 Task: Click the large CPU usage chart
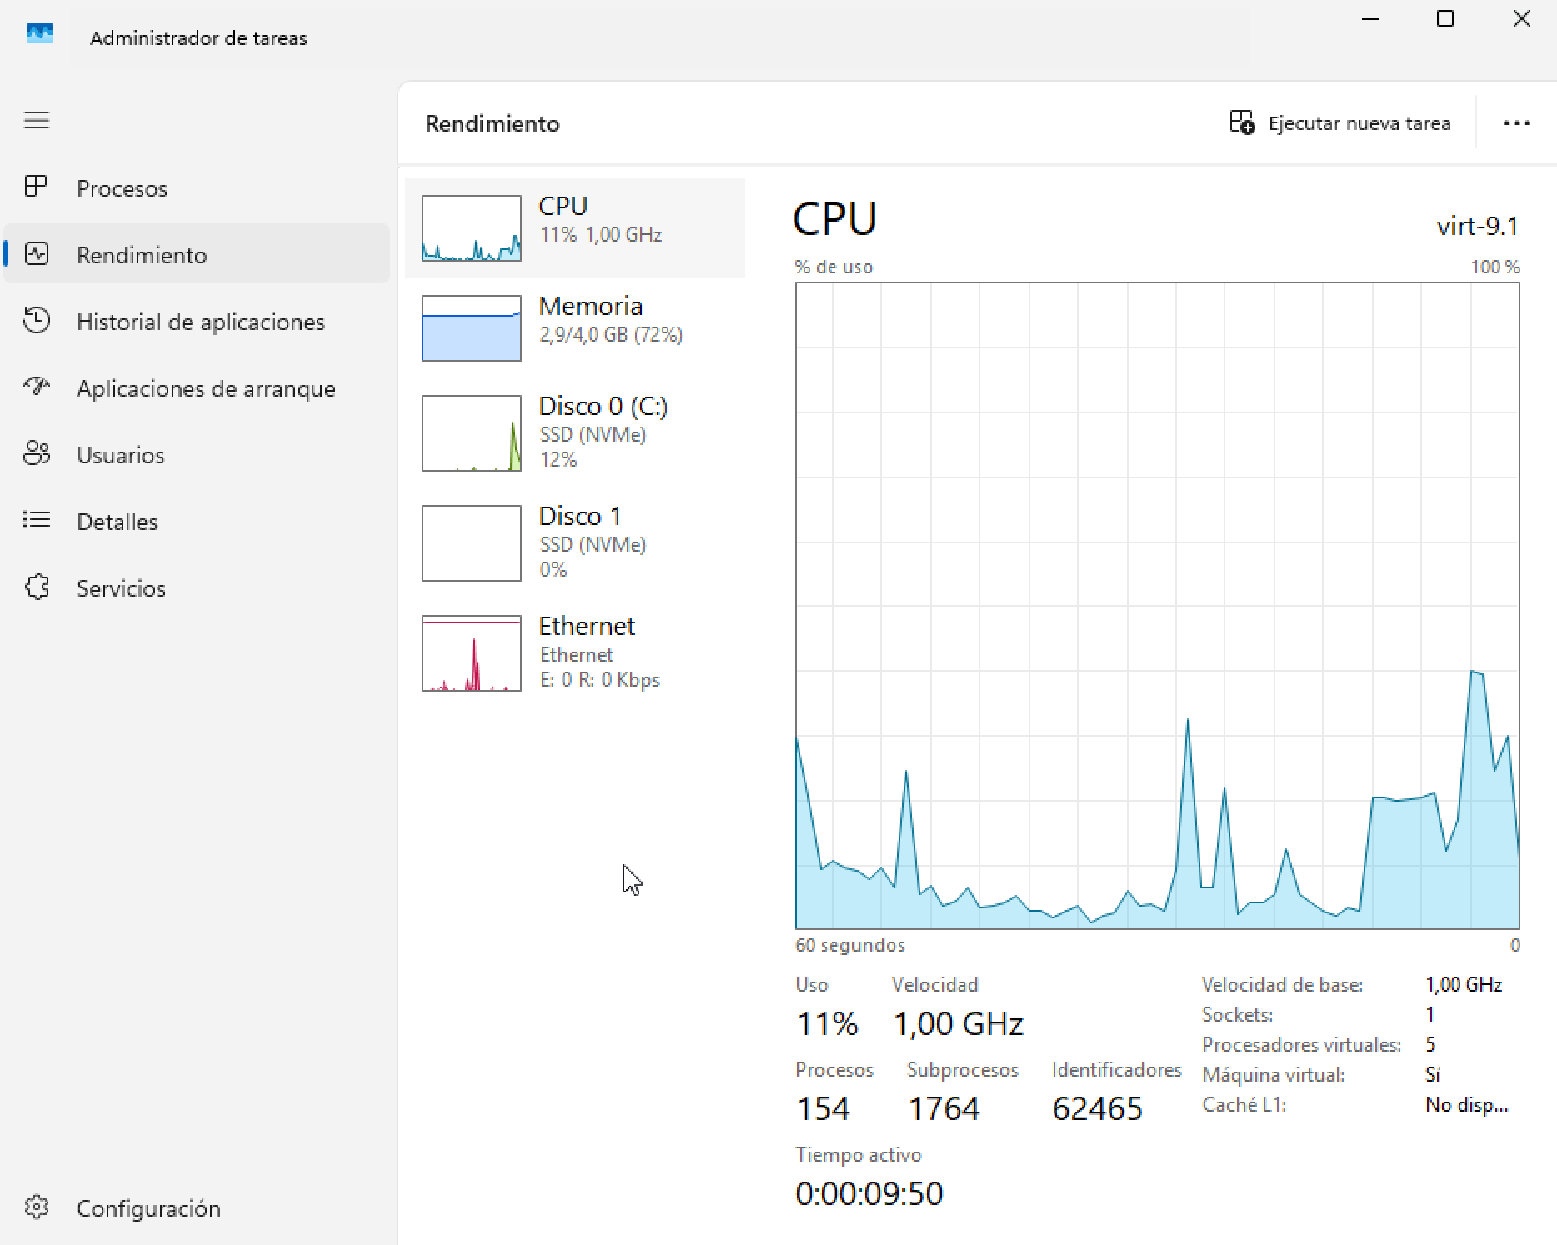click(1158, 606)
